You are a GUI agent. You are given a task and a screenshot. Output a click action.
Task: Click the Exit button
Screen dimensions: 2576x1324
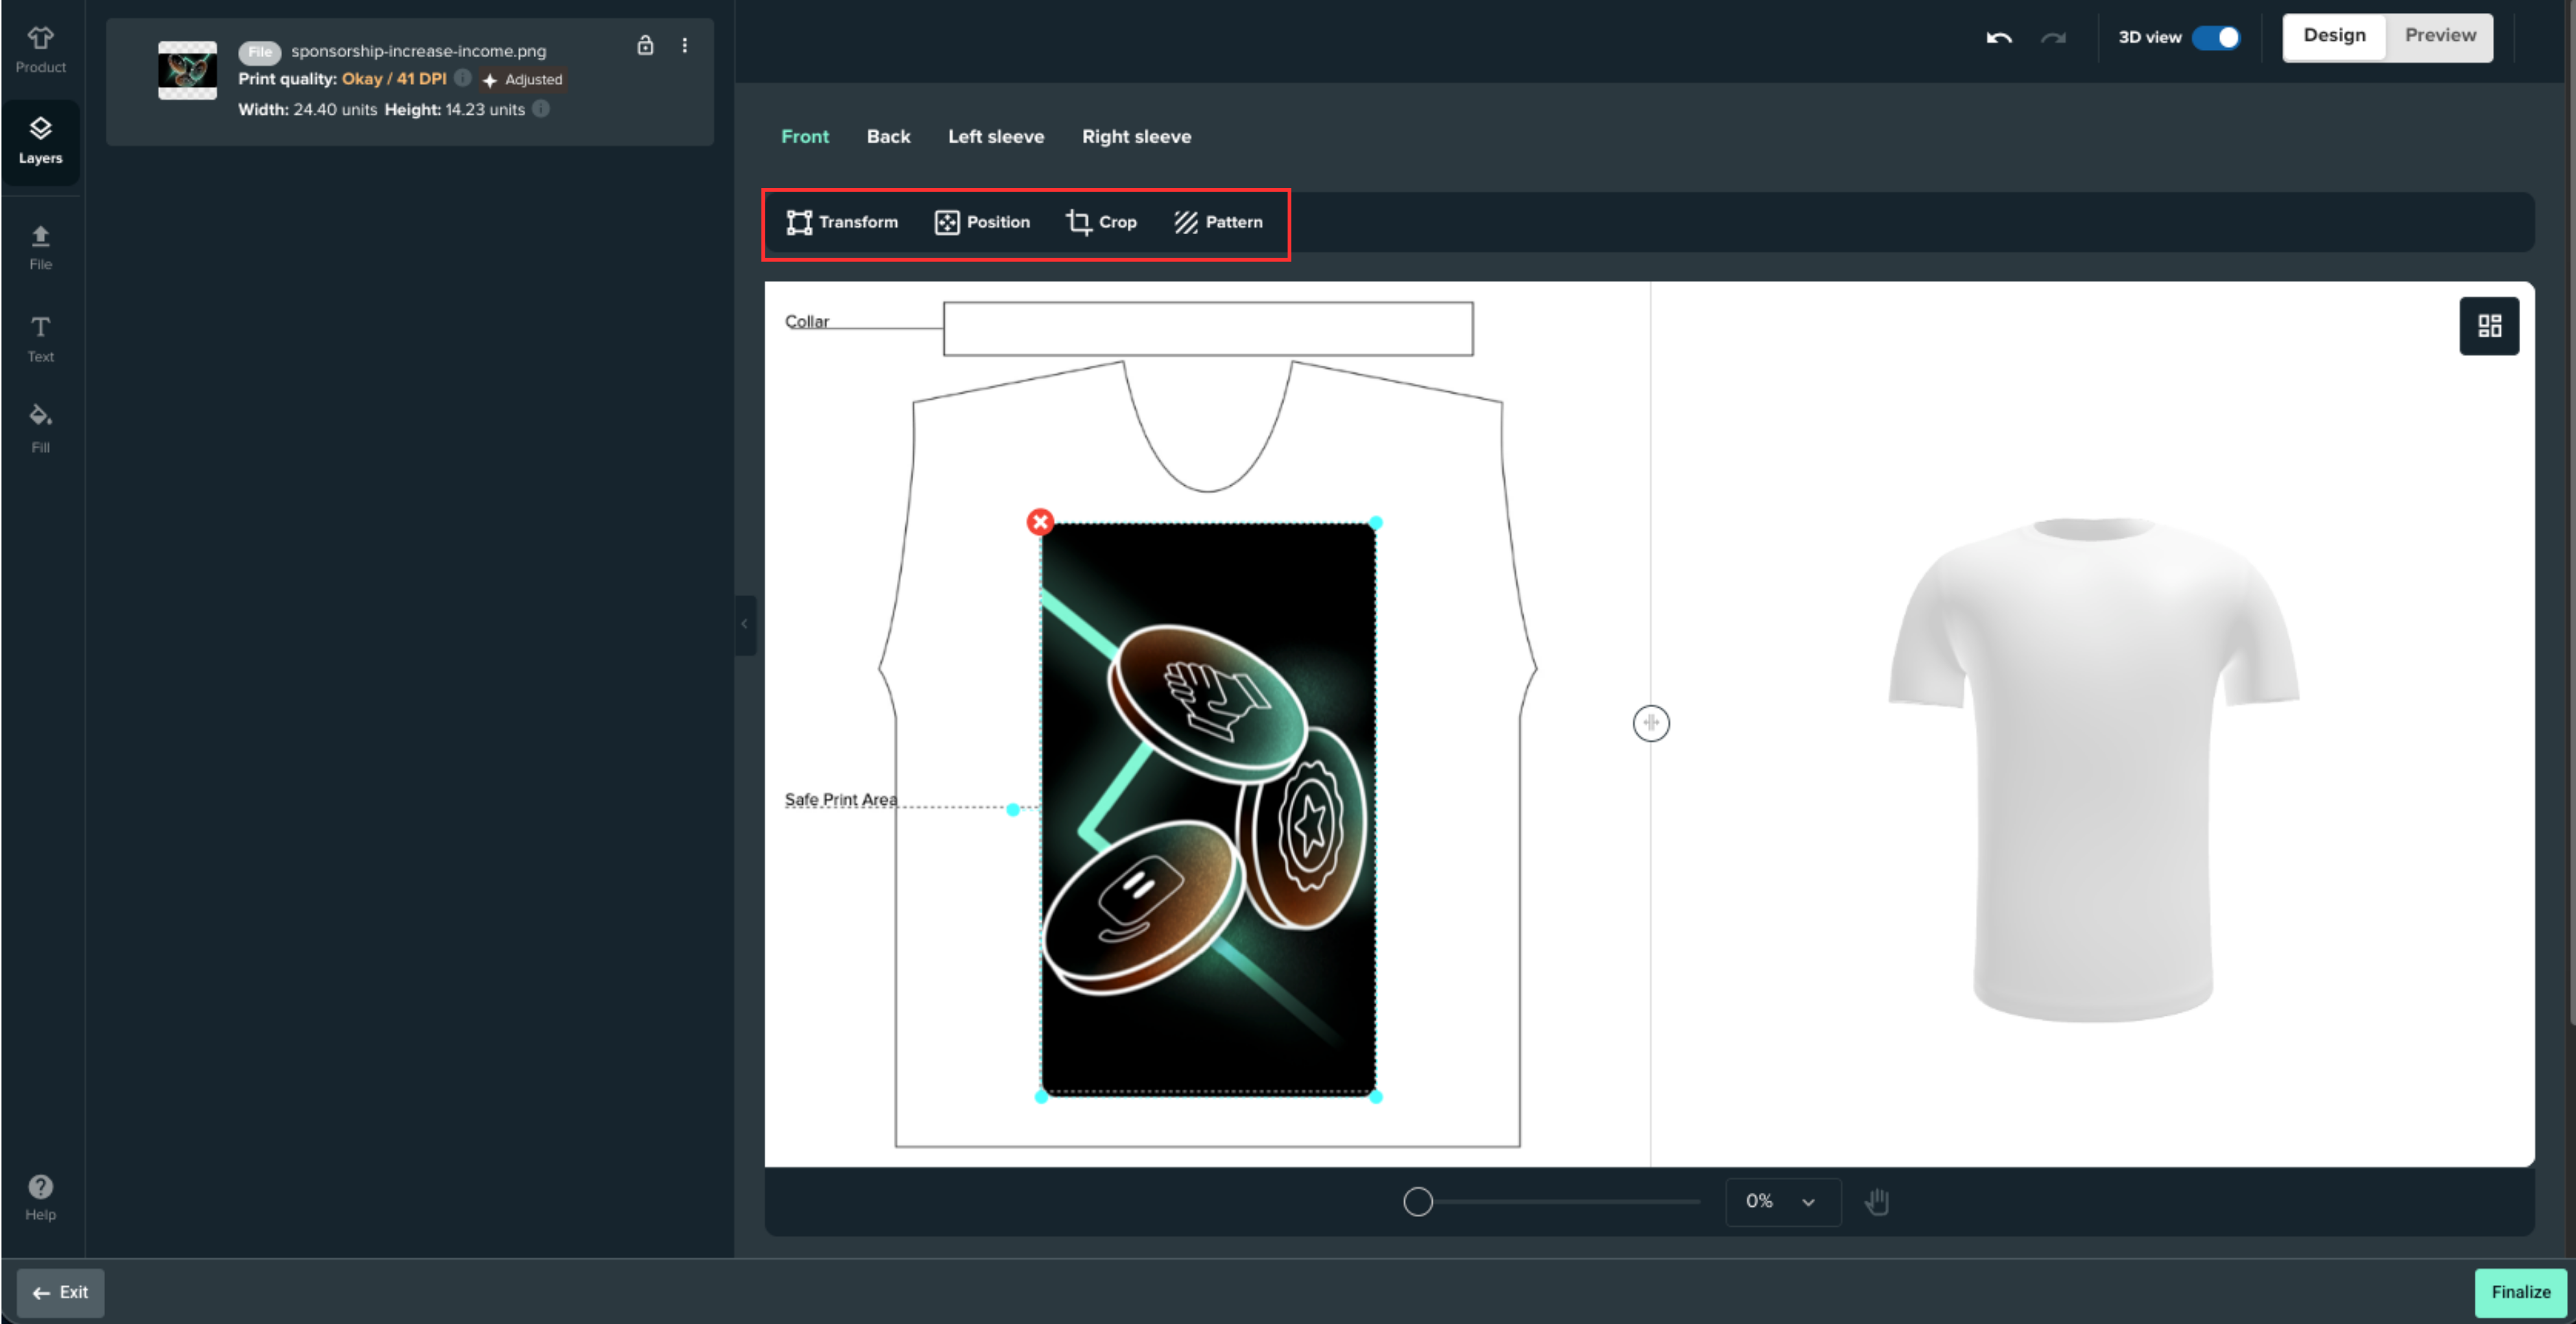[60, 1292]
